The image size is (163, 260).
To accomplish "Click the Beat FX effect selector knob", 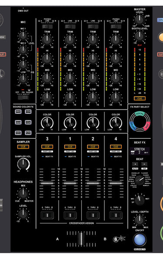I will coord(140,180).
